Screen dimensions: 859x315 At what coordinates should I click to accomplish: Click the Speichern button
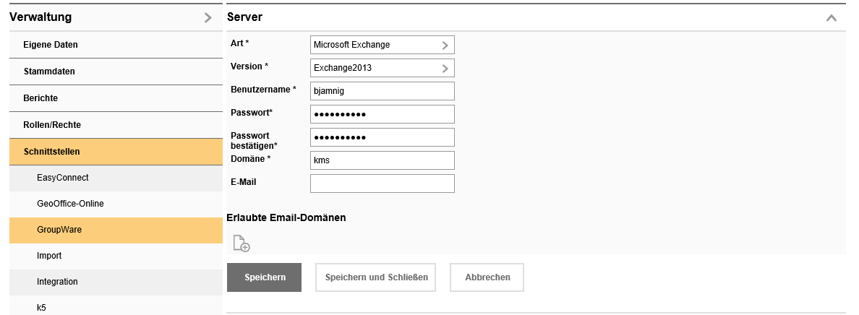click(x=265, y=277)
